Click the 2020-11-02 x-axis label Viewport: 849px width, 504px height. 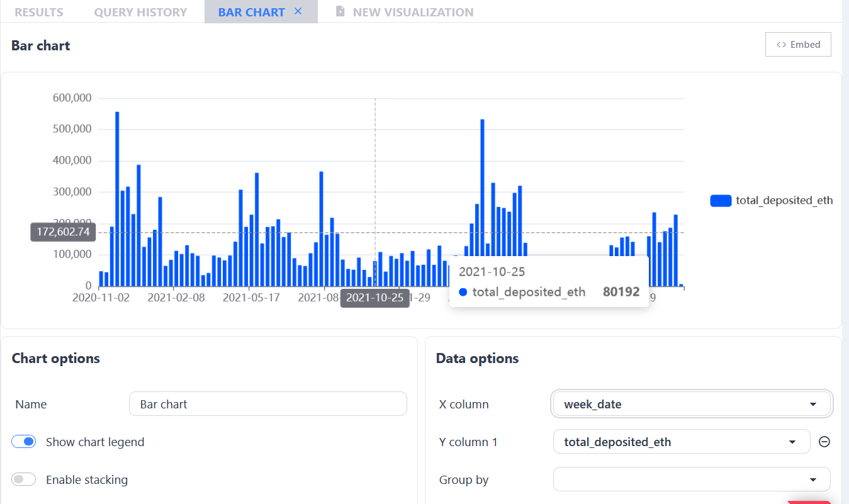(101, 298)
